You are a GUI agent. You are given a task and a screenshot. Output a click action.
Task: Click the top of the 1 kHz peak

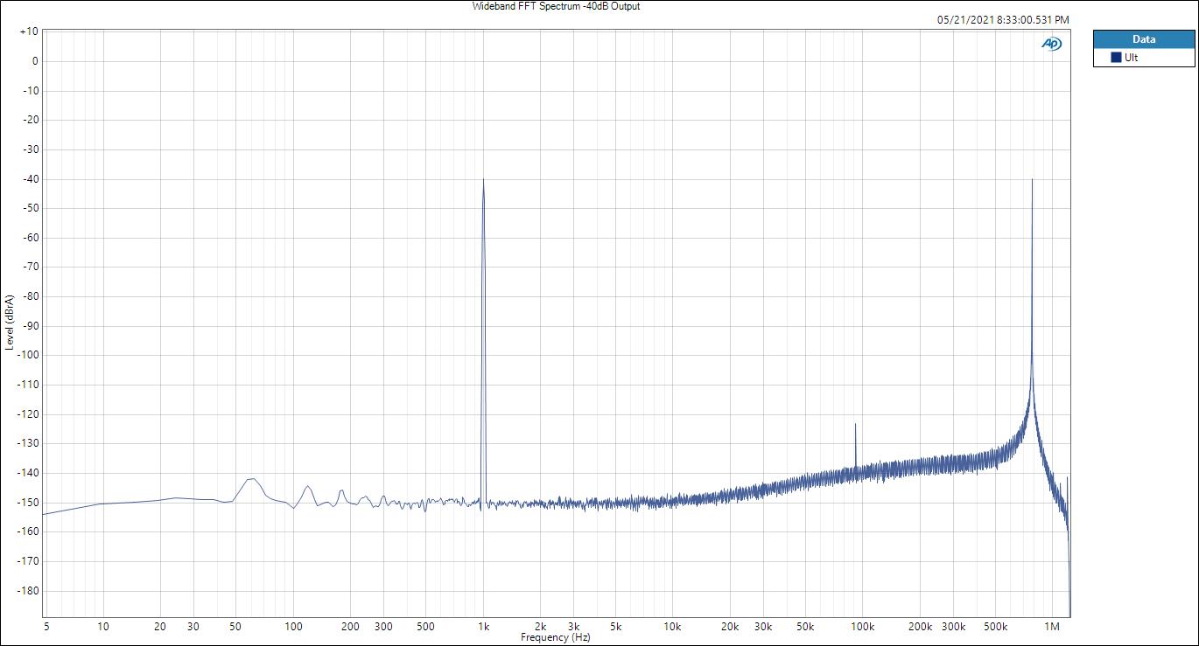(x=483, y=180)
